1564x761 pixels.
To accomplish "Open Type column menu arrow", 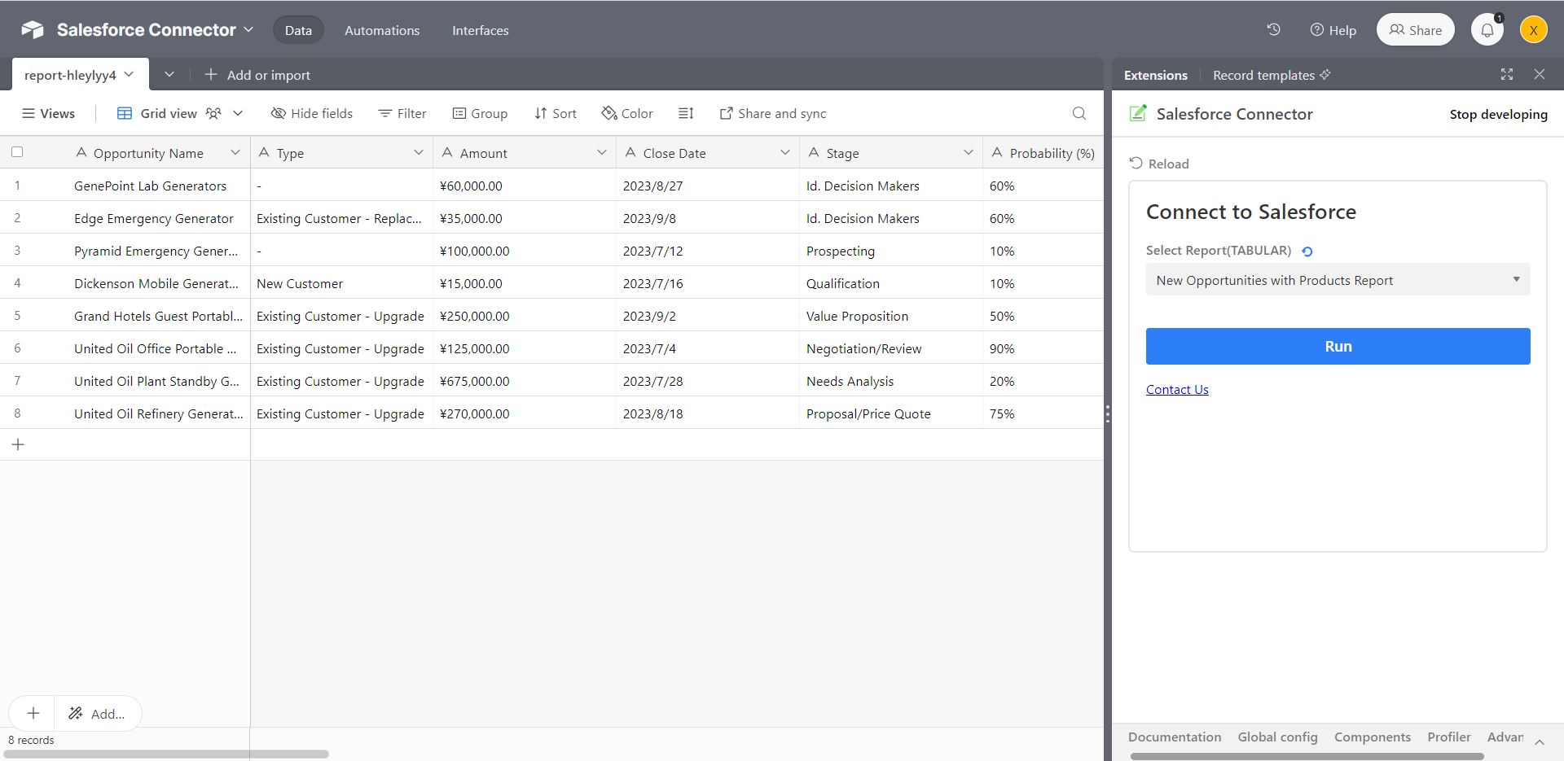I will tap(419, 152).
